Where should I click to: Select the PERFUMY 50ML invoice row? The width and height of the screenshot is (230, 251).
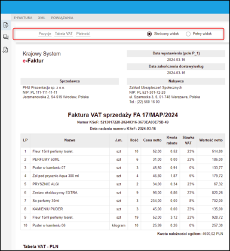click(x=123, y=160)
